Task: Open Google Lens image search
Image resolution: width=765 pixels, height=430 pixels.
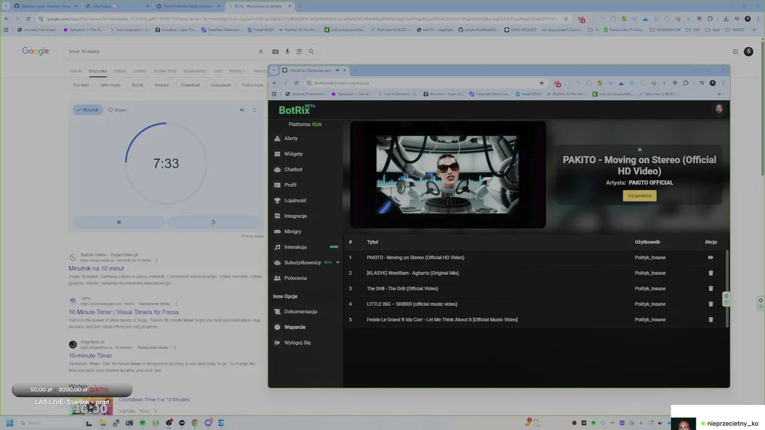Action: click(299, 51)
